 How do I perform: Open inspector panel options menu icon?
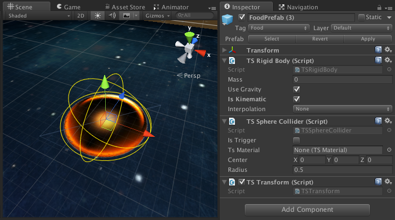click(x=388, y=8)
